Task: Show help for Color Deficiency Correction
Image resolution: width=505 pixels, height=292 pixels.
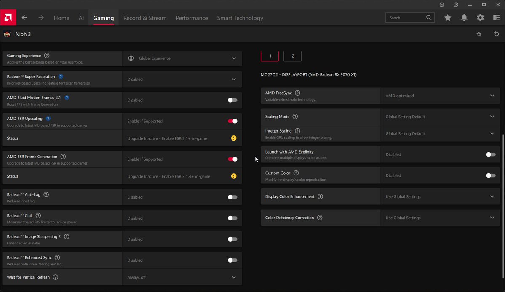Action: click(x=320, y=218)
